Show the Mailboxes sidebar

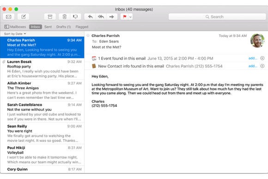[x=15, y=27]
